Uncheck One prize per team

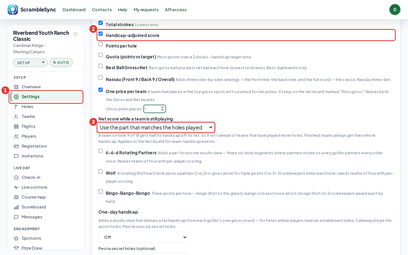[101, 90]
